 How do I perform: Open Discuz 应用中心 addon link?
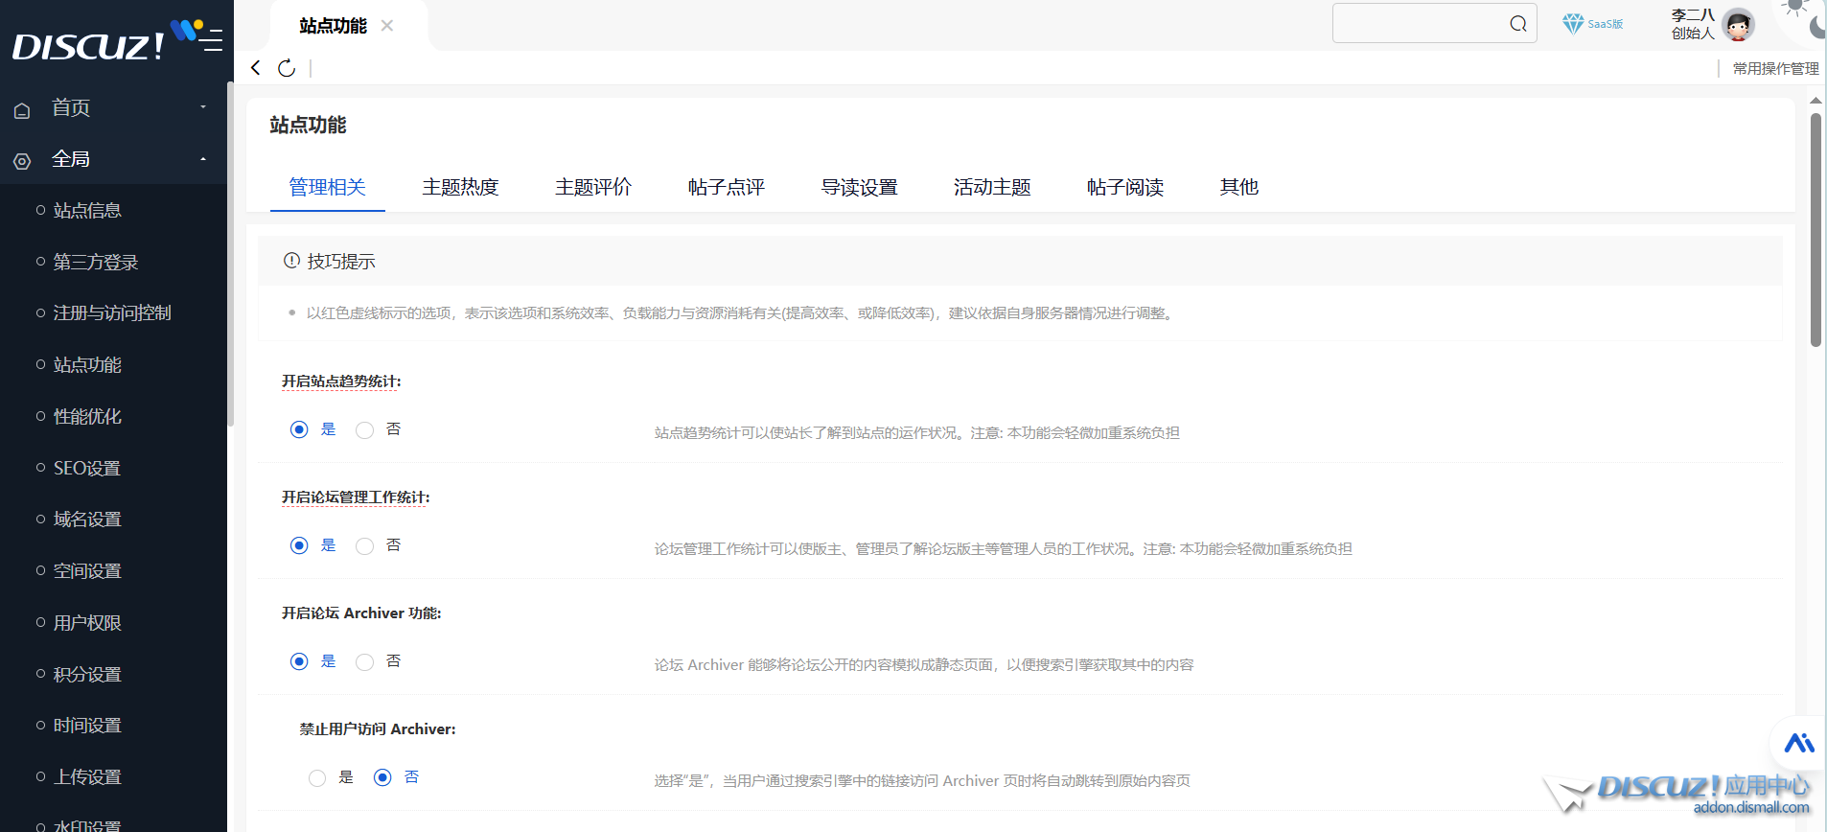coord(1702,794)
